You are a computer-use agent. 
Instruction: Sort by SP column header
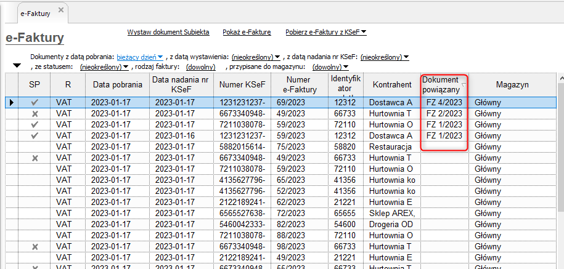point(34,85)
